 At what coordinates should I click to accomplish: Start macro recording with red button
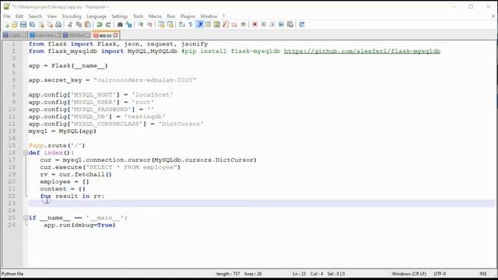click(x=254, y=24)
